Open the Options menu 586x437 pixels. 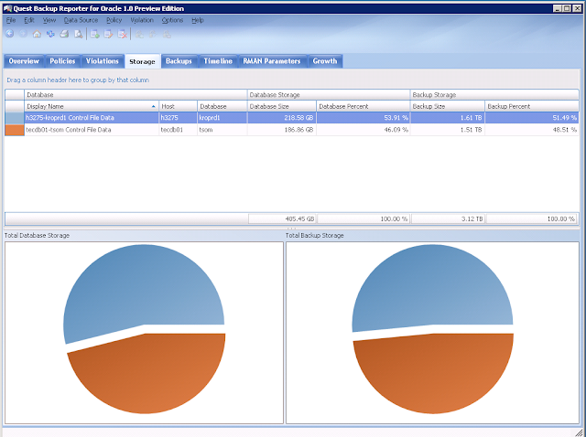coord(172,20)
